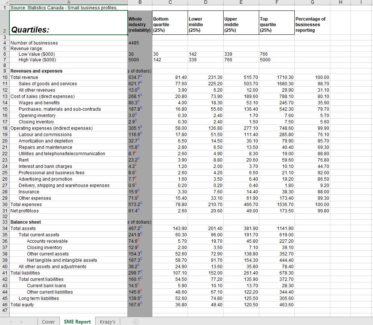Click the active SME Report tab
This screenshot has height=325, width=373.
tap(77, 321)
